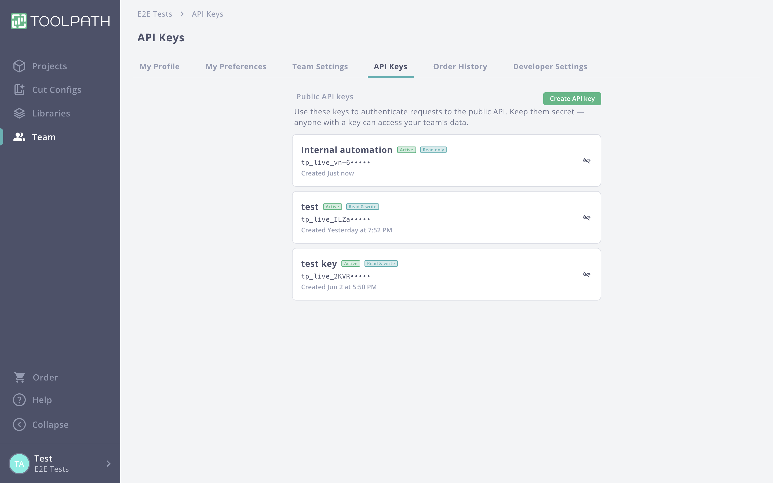Revoke the test API key
Image resolution: width=773 pixels, height=483 pixels.
coord(587,218)
